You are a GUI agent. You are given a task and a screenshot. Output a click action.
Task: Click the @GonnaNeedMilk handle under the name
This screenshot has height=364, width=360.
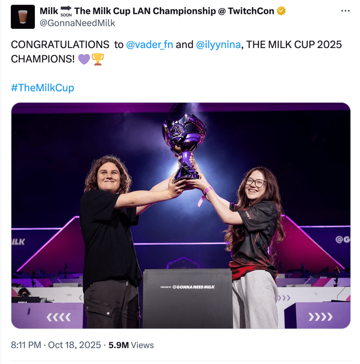77,23
